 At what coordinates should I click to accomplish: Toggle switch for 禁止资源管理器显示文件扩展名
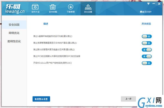click(147, 43)
